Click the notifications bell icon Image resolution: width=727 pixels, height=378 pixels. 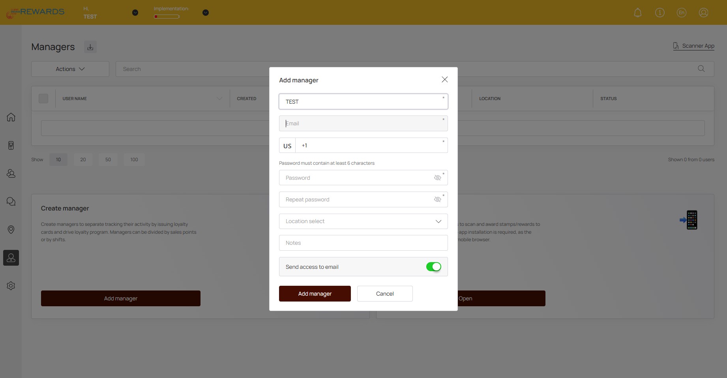(x=638, y=13)
